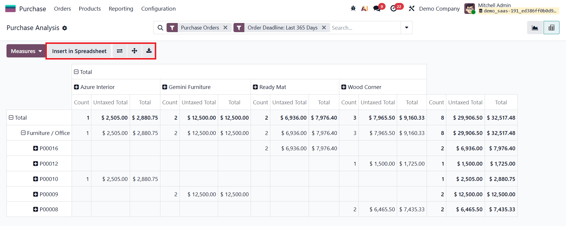566x226 pixels.
Task: Click the Purchase Orders filter funnel icon
Action: 172,28
